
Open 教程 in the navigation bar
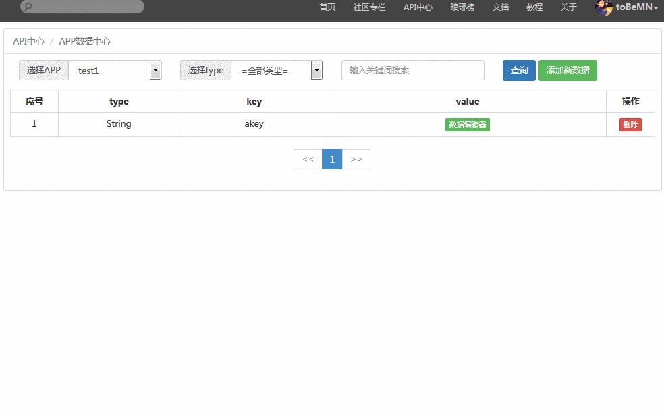[x=534, y=7]
